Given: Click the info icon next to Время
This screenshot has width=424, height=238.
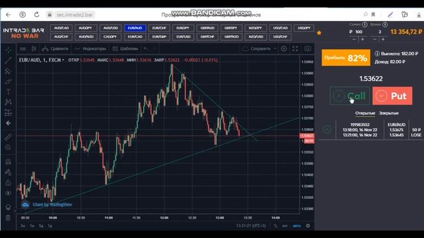Looking at the screenshot, I should [x=385, y=24].
